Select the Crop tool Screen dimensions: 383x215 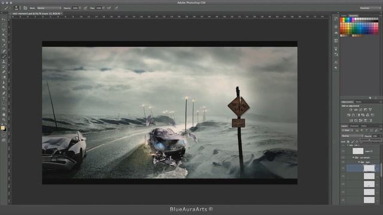click(x=4, y=41)
